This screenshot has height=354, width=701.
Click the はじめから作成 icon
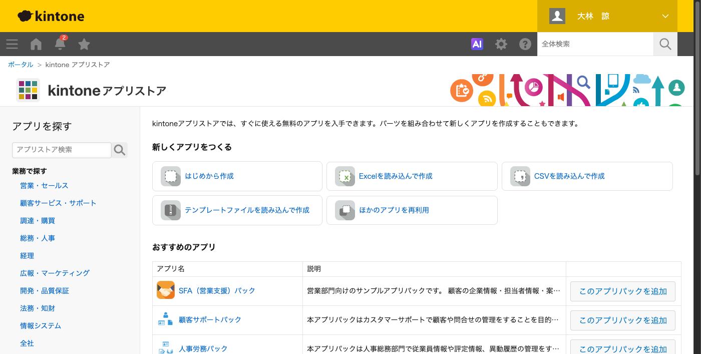(171, 176)
